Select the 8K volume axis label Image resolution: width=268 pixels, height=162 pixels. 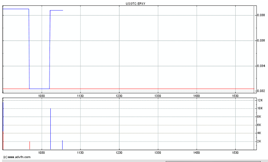tap(259, 117)
